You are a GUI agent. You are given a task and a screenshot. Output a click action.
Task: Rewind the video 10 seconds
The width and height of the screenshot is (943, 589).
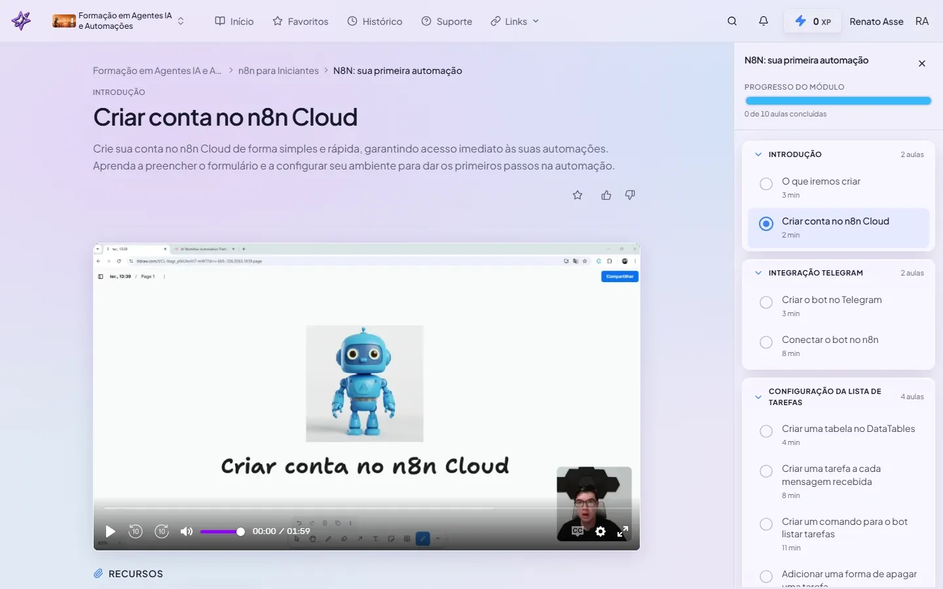click(x=136, y=531)
